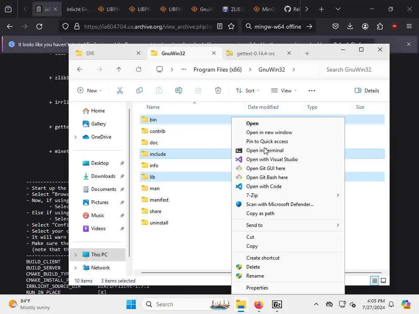Show hidden system tray icons
The image size is (419, 314).
(316, 304)
